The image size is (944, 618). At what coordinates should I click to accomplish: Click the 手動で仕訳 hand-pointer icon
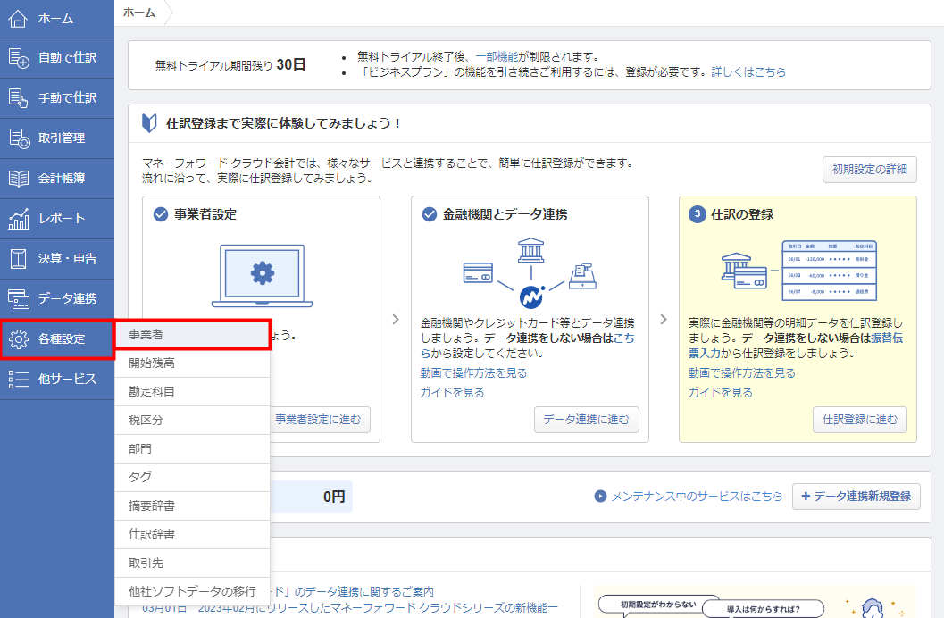pos(18,98)
